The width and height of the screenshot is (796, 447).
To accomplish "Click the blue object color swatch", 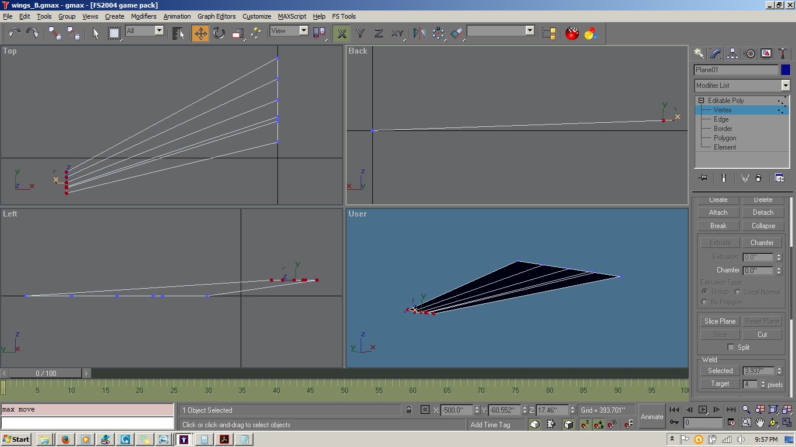I will click(x=786, y=70).
